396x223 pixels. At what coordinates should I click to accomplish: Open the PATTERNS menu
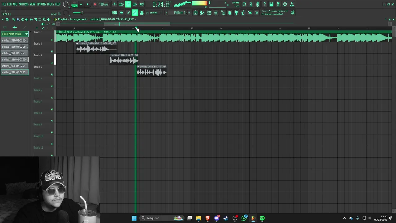coord(24,4)
